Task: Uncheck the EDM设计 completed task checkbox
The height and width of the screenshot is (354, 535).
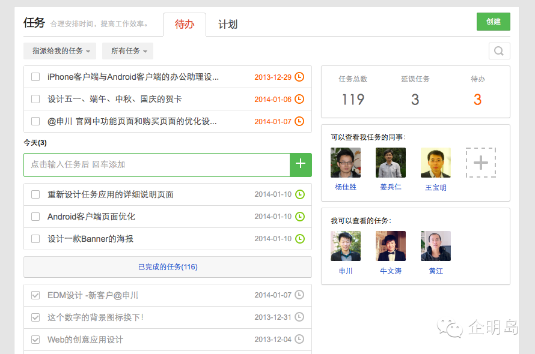Action: tap(35, 295)
